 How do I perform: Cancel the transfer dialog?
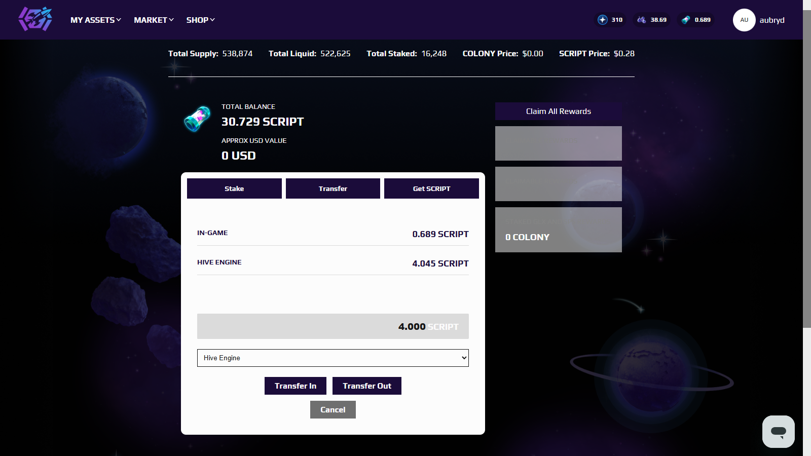pos(333,409)
